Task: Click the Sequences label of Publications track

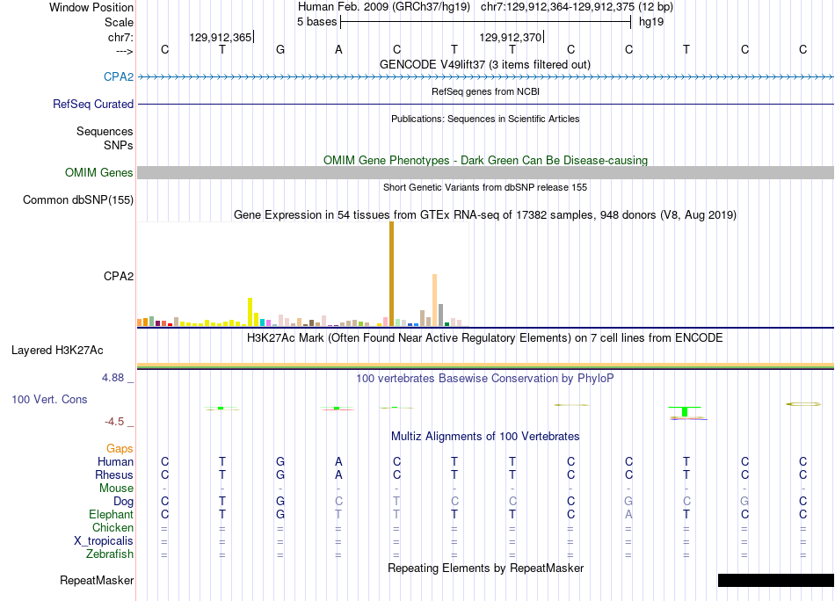Action: coord(105,131)
